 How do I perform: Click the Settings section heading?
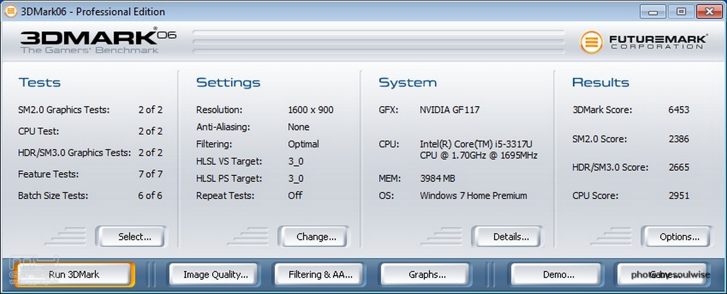tap(228, 82)
